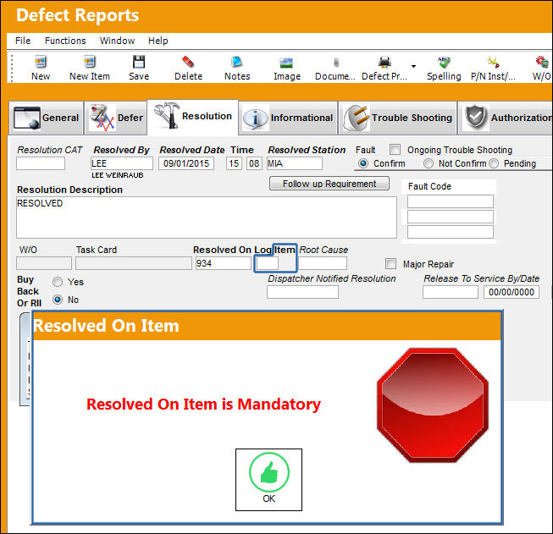The height and width of the screenshot is (534, 553).
Task: Open the Functions menu
Action: click(x=65, y=41)
